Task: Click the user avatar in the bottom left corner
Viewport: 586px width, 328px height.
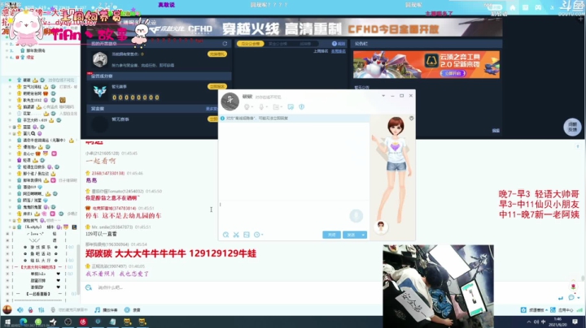Action: [x=7, y=310]
